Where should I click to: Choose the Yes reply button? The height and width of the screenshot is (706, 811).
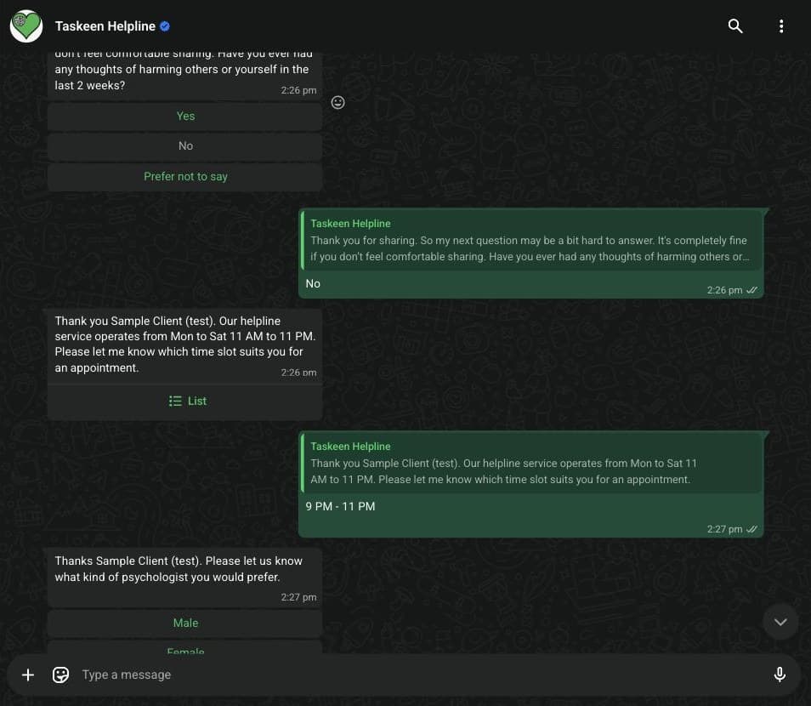pyautogui.click(x=185, y=116)
